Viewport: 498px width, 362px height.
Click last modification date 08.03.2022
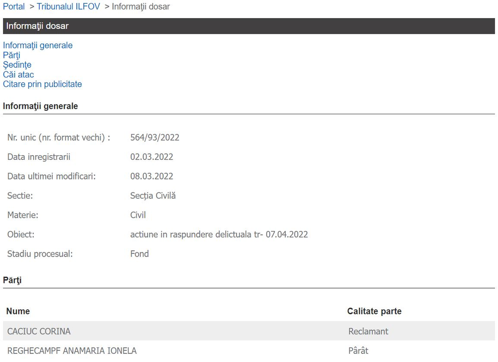152,176
